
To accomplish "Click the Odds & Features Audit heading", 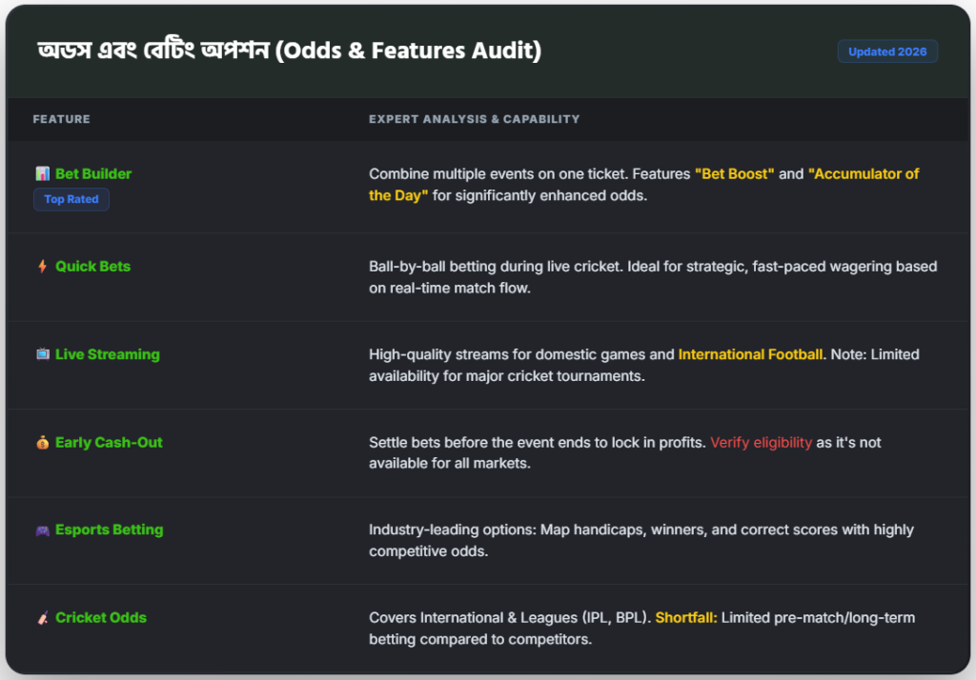I will 289,50.
